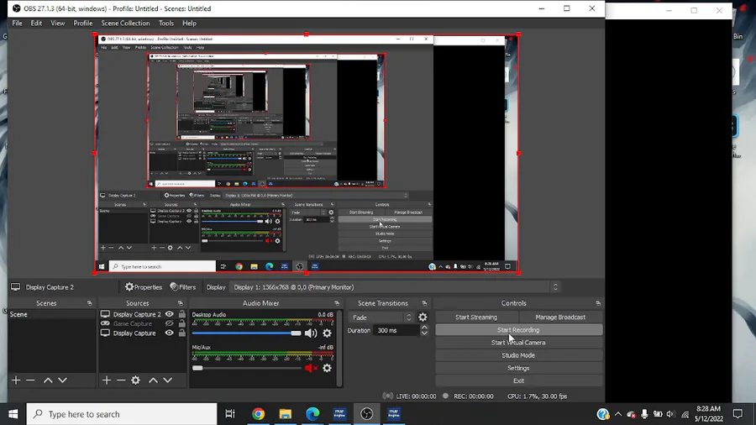Open transition properties gear next to Fade
756x425 pixels.
(x=423, y=317)
